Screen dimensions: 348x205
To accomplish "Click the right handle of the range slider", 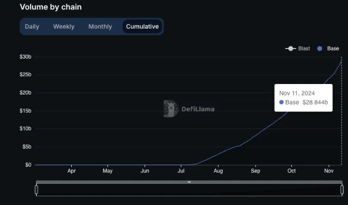I will [x=342, y=189].
